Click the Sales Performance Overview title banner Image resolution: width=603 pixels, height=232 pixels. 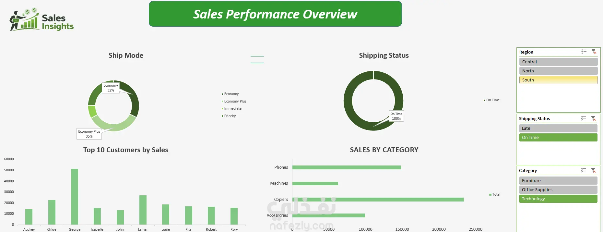point(275,14)
